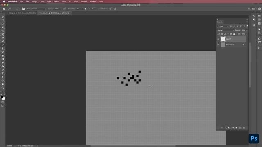Toggle lock transparent pixels

point(222,34)
